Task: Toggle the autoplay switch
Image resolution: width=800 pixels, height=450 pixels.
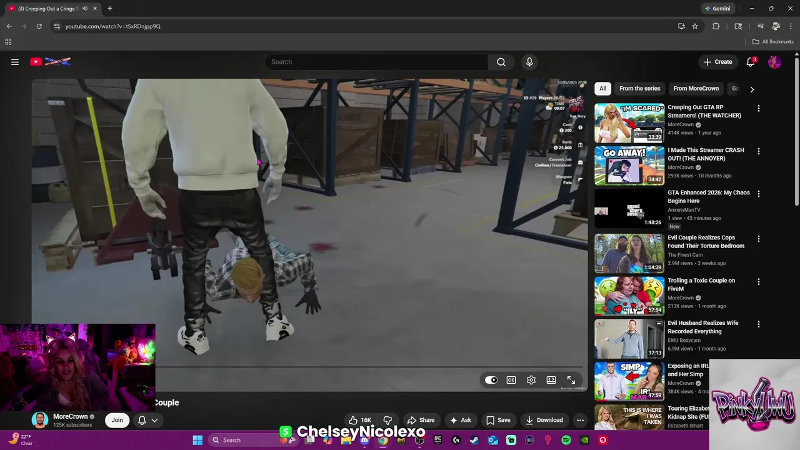Action: point(491,380)
